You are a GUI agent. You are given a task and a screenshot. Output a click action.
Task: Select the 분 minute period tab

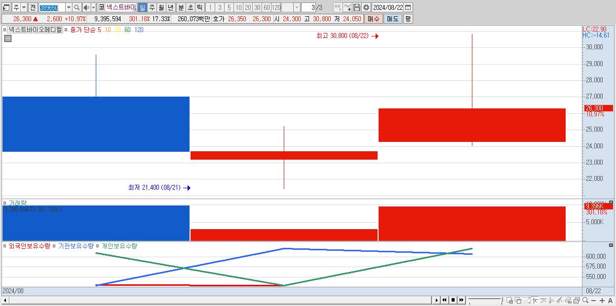pos(181,7)
